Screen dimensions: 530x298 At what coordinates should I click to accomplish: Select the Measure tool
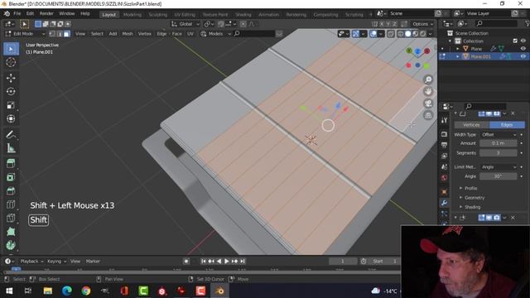[x=11, y=148]
